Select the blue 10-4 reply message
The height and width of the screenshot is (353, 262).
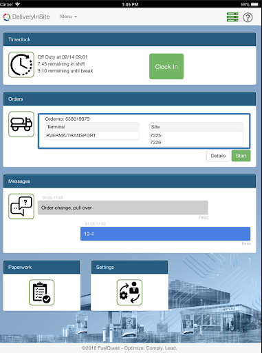(x=165, y=234)
